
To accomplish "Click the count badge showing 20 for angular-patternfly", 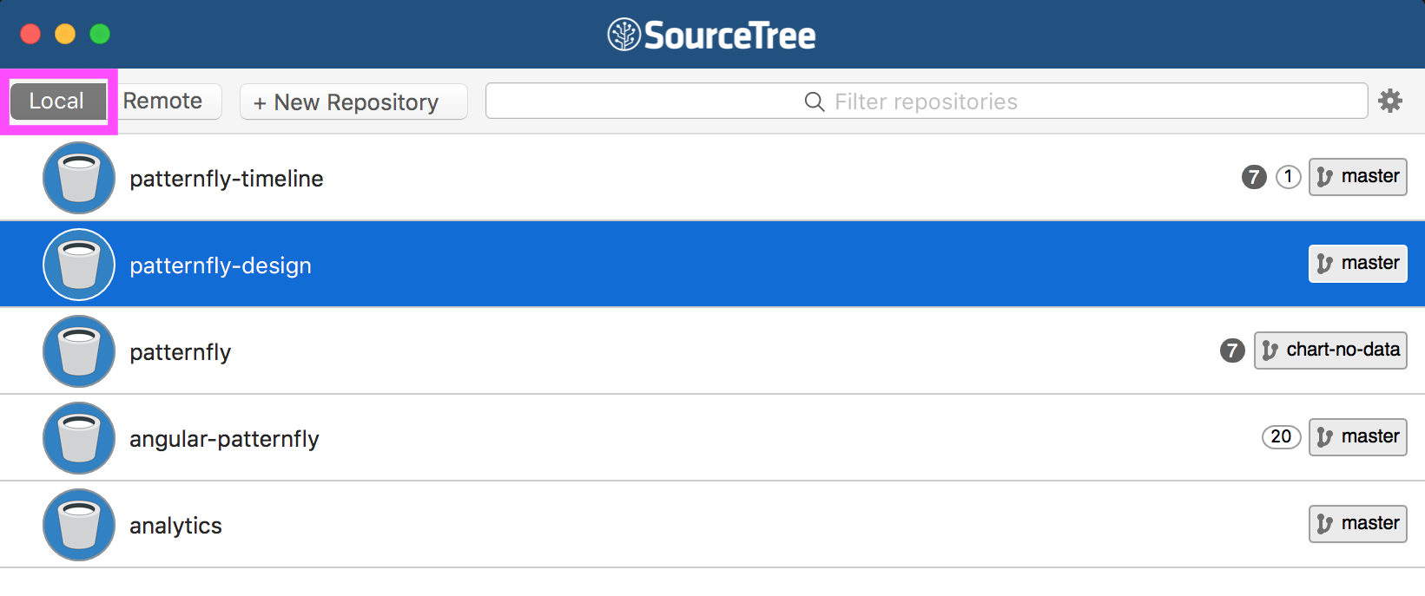I will (1281, 437).
